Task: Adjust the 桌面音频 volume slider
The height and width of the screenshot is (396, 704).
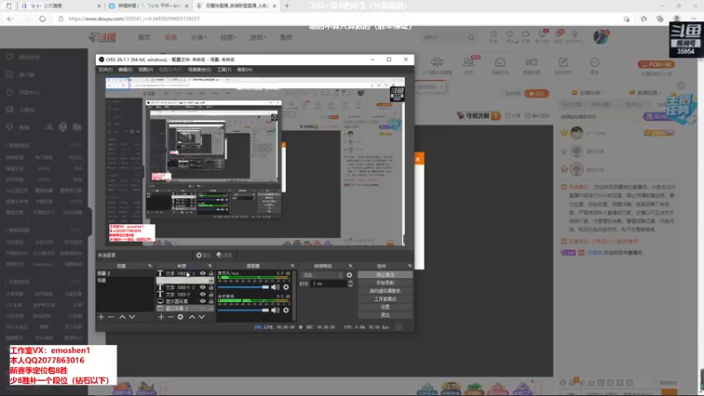Action: pyautogui.click(x=244, y=310)
